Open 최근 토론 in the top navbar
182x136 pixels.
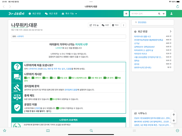click(x=51, y=14)
